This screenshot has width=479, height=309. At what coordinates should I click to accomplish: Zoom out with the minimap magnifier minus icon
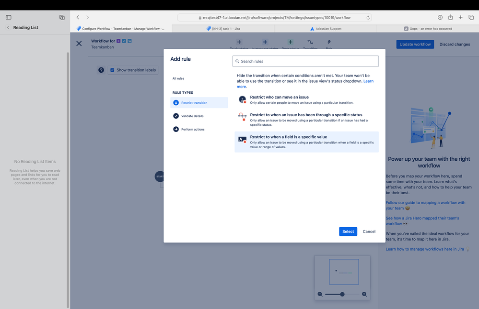coord(320,294)
